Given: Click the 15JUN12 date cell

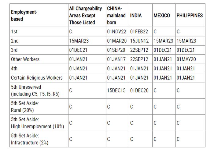Looking at the screenshot, I should coord(139,41).
